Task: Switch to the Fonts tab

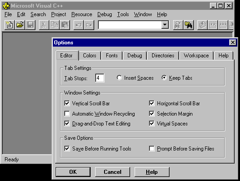Action: pyautogui.click(x=112, y=56)
